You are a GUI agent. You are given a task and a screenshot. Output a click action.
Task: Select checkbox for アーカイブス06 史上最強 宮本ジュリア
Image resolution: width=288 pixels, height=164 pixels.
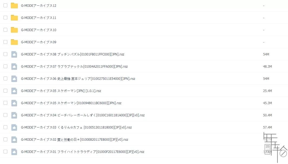[x=5, y=78]
